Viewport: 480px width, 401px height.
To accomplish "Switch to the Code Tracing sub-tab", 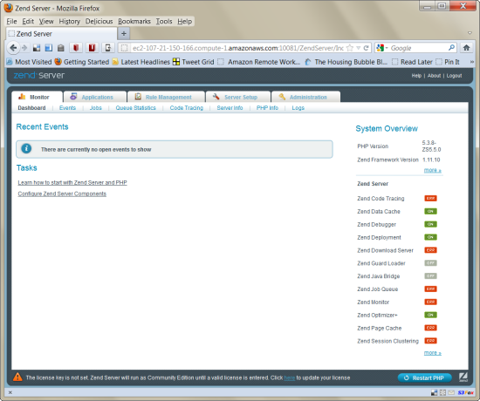I will point(187,108).
